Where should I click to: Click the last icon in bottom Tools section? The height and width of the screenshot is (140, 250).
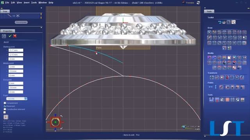tap(243, 100)
